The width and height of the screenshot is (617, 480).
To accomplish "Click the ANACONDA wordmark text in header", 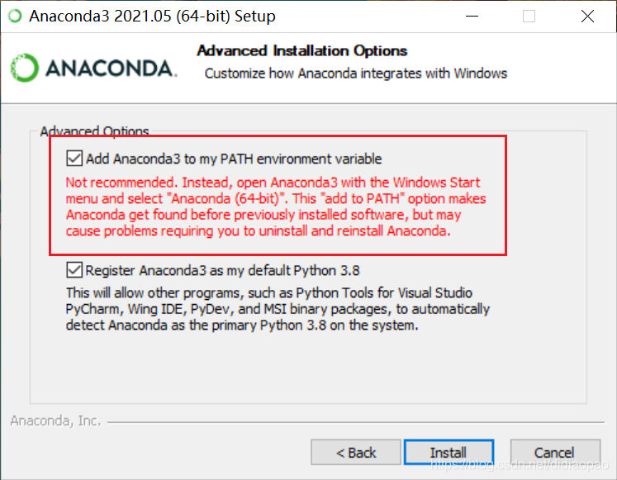I will [x=111, y=69].
